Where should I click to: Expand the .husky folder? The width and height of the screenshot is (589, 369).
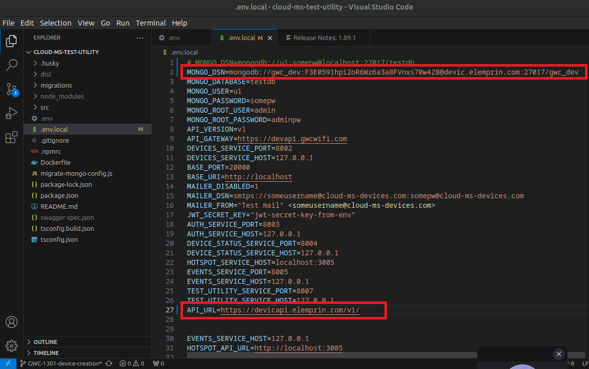[x=49, y=63]
